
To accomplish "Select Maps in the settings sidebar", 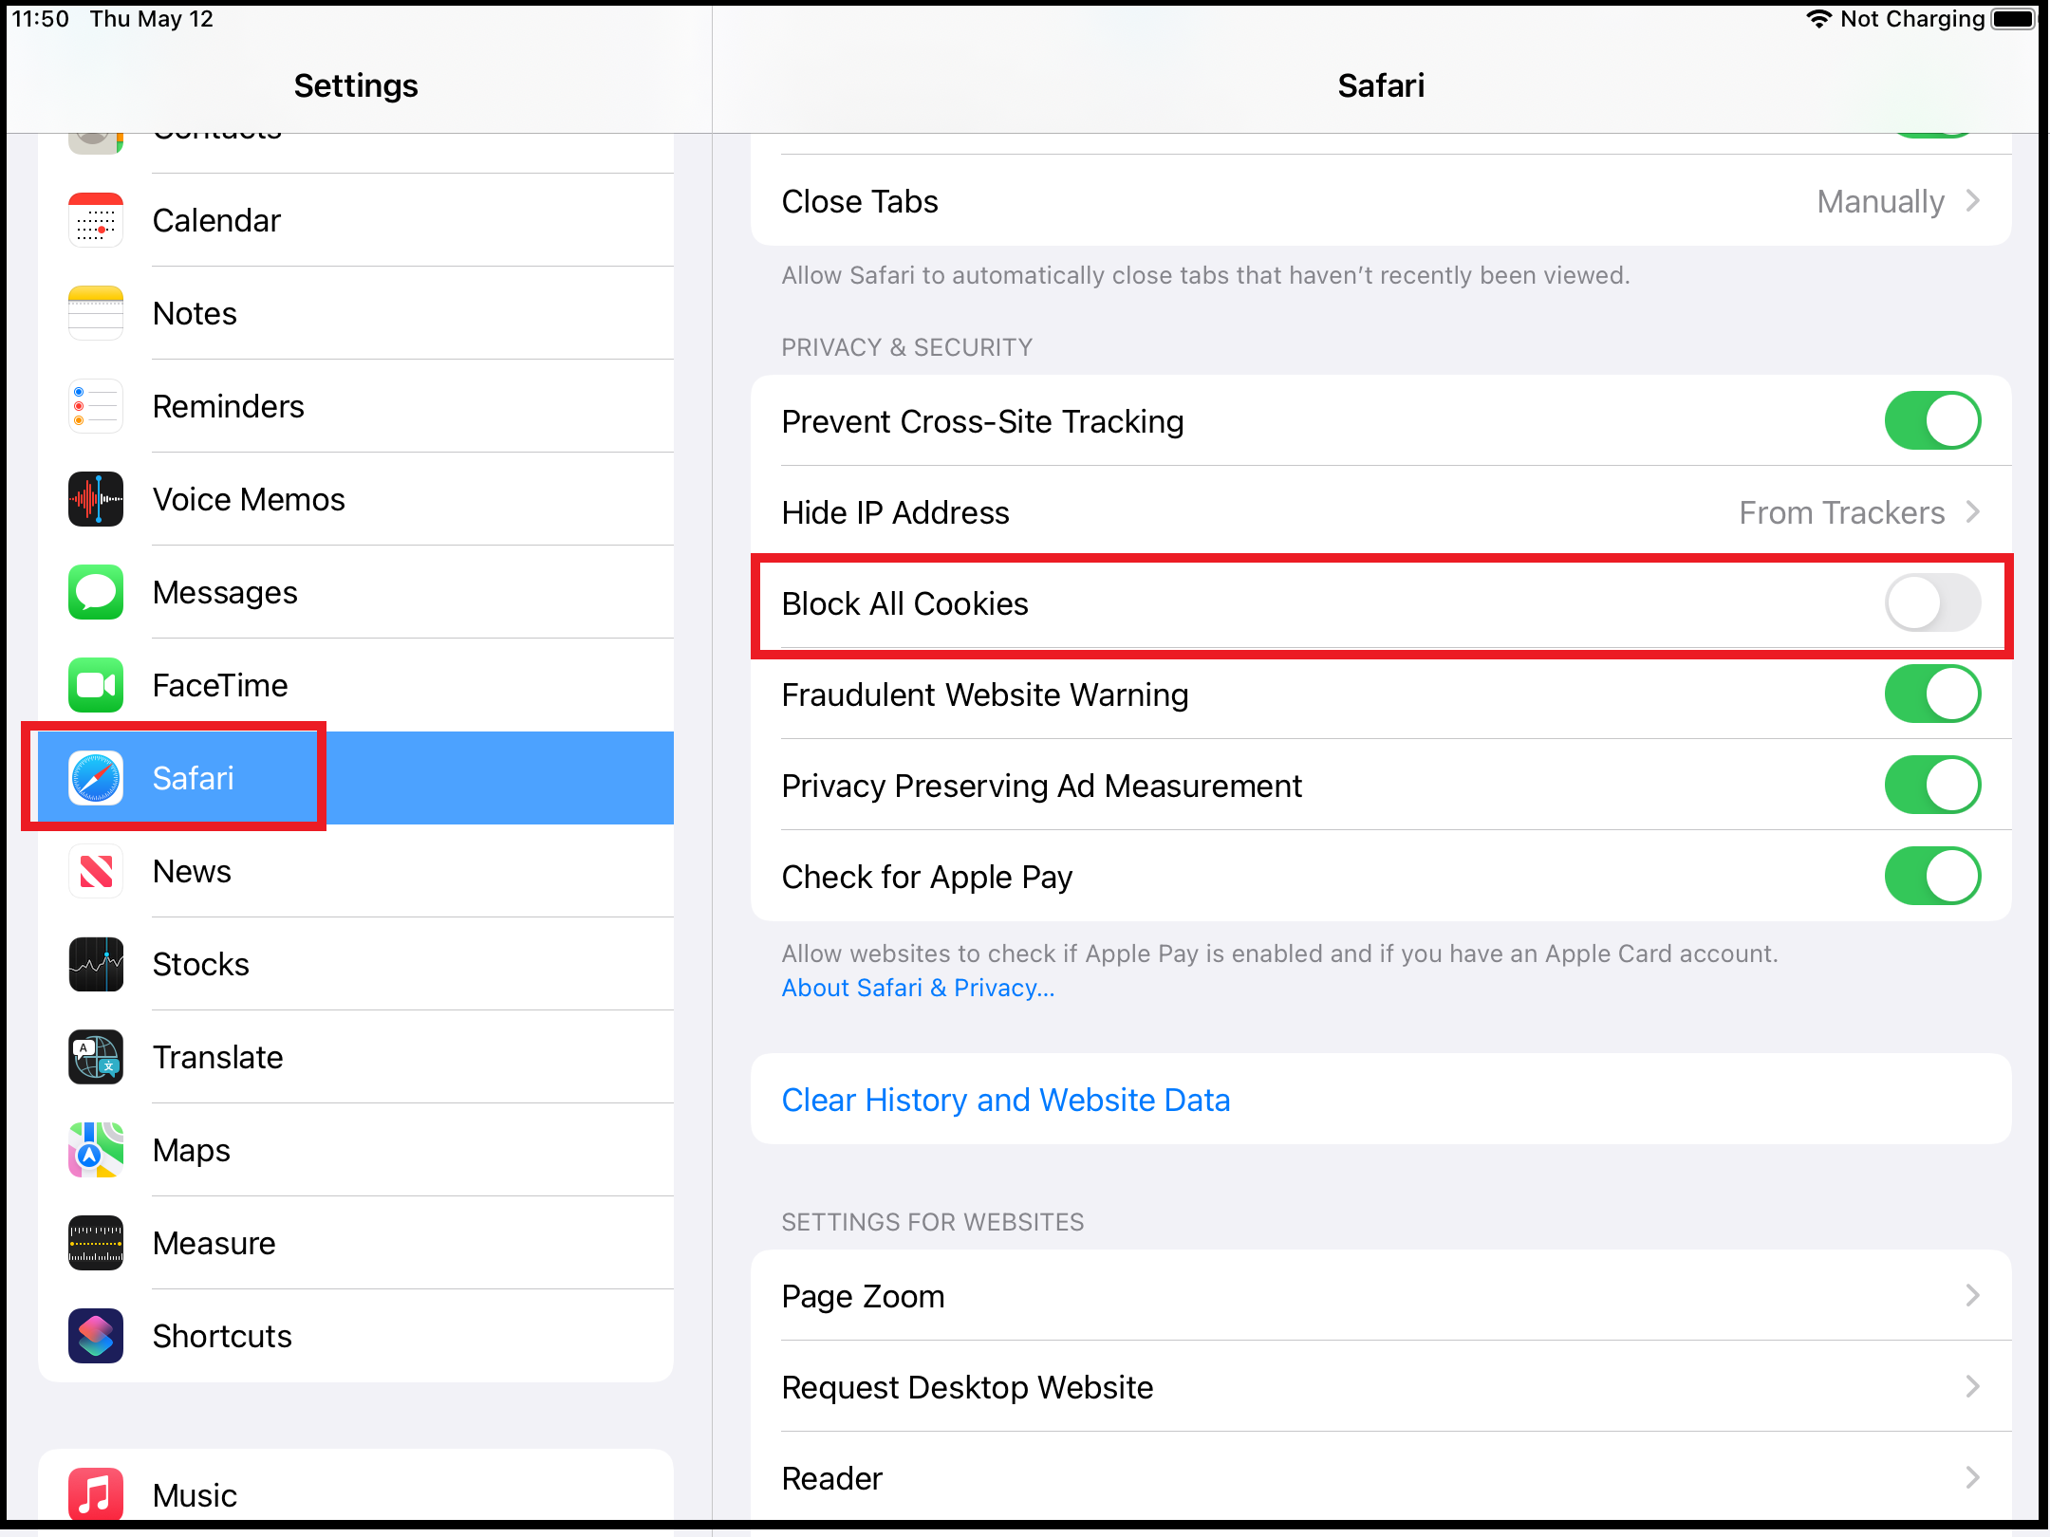I will tap(192, 1150).
